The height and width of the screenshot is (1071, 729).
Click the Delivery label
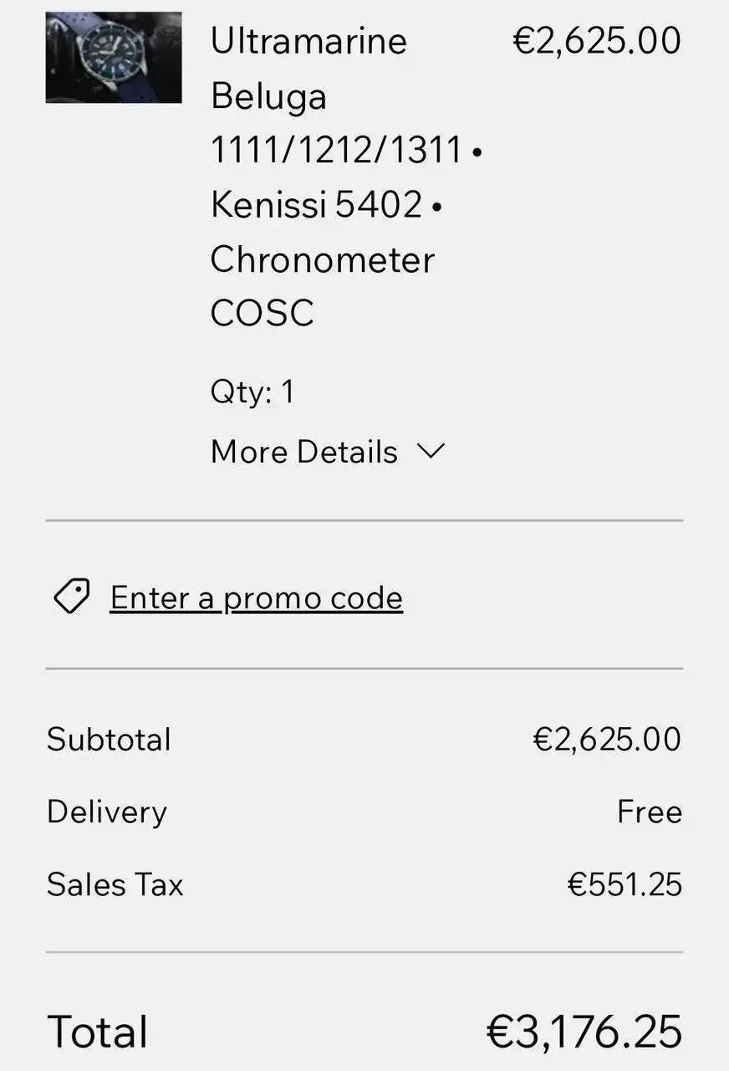pyautogui.click(x=107, y=812)
